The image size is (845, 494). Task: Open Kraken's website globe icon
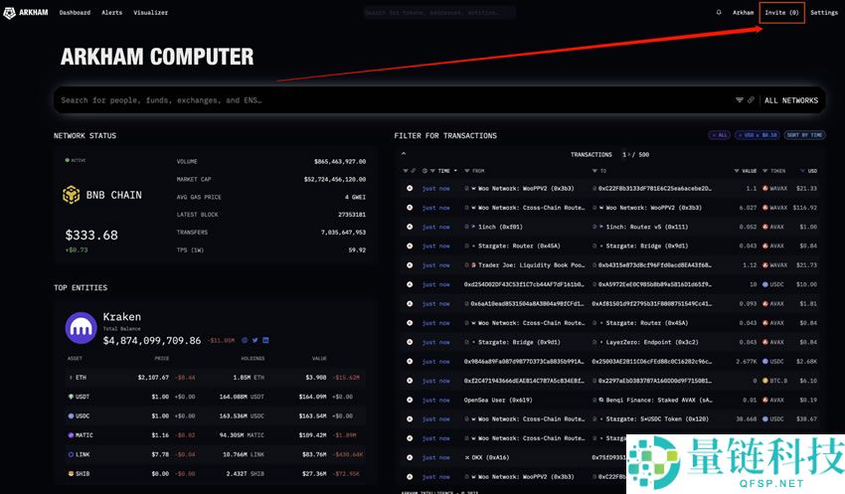pyautogui.click(x=244, y=340)
